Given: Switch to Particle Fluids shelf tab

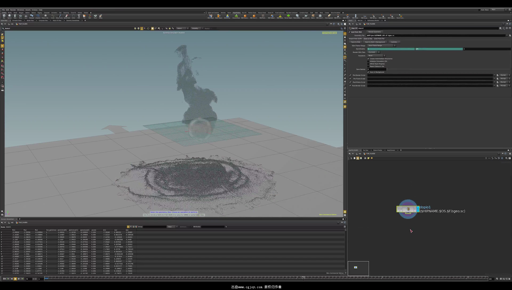Looking at the screenshot, I should [252, 13].
